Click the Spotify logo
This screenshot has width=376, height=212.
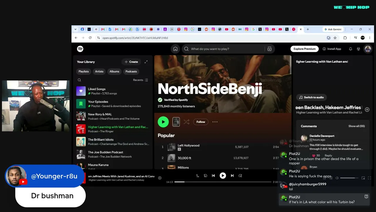point(80,49)
